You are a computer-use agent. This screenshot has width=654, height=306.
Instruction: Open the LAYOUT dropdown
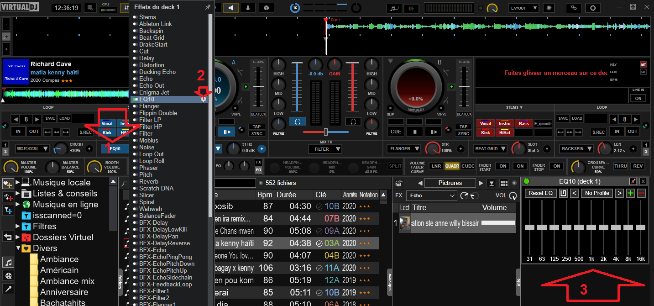(523, 8)
